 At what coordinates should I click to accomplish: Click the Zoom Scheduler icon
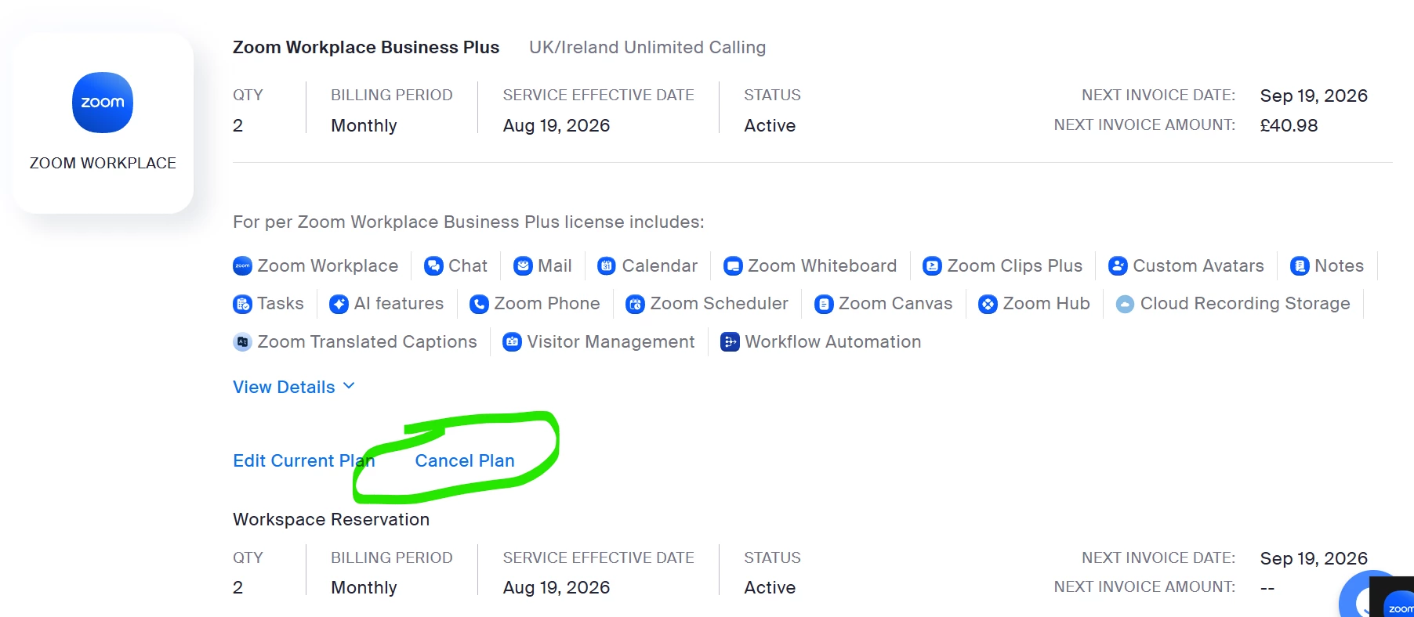[x=635, y=304]
